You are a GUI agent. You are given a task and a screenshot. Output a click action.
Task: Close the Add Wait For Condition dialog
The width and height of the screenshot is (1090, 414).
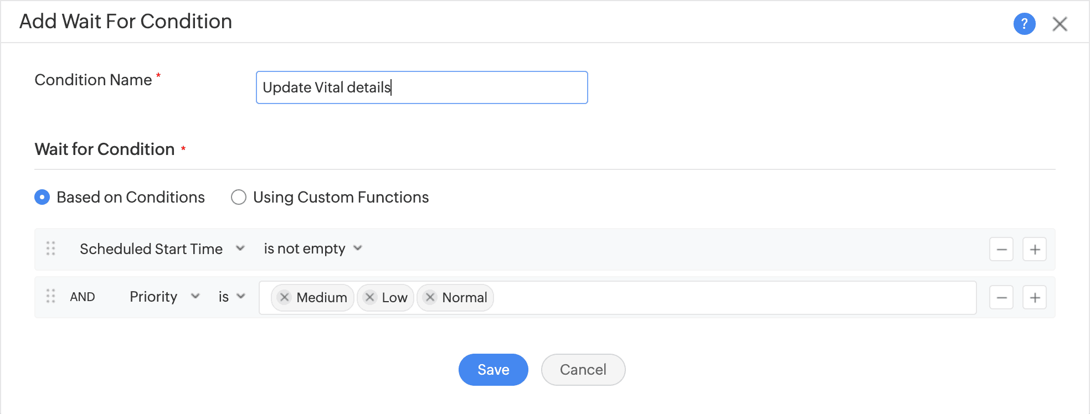click(1060, 24)
